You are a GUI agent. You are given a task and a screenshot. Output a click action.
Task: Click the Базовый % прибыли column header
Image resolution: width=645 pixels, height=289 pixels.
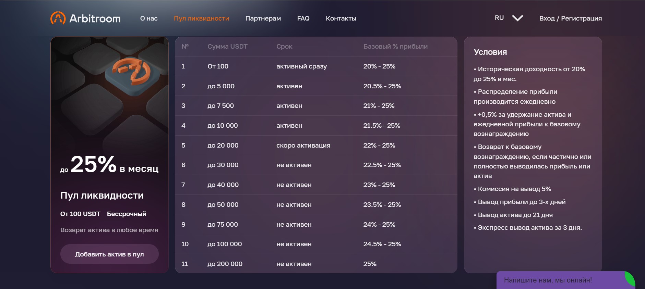pos(395,47)
